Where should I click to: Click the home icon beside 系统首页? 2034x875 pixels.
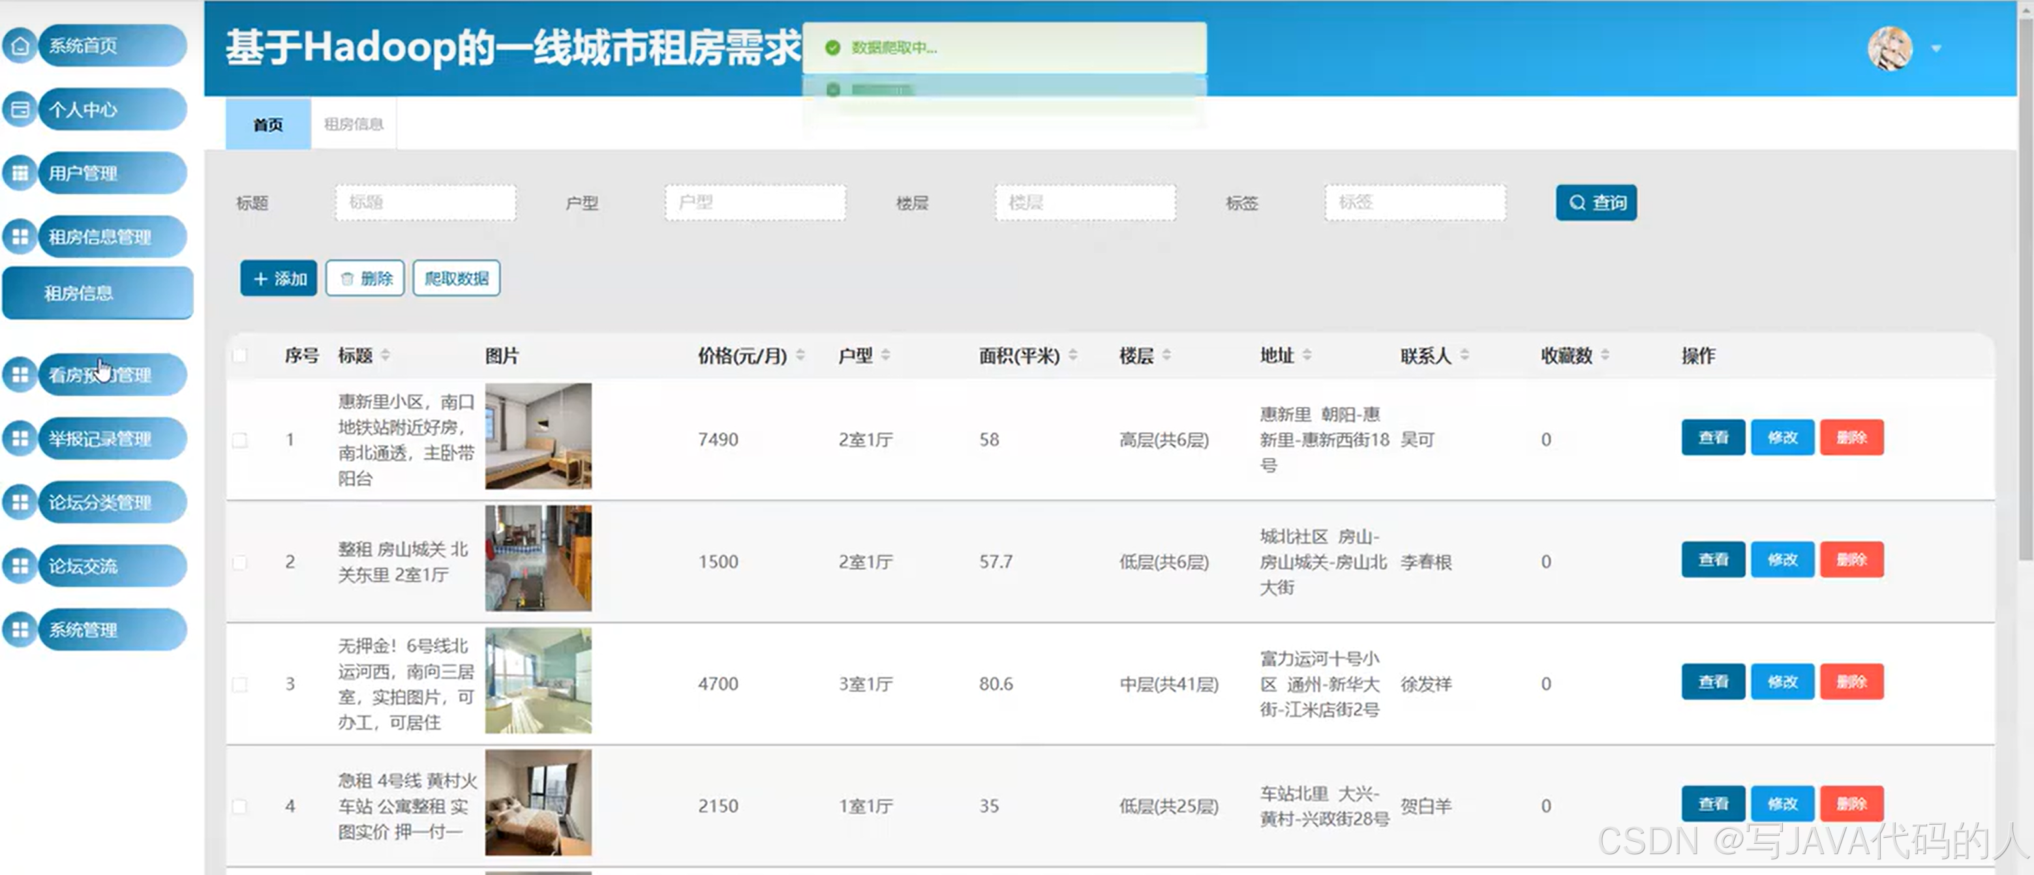pyautogui.click(x=20, y=46)
